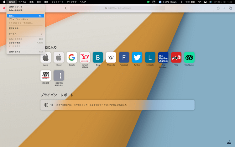This screenshot has width=235, height=147.
Task: Open the 履歴 menu
Action: tap(46, 2)
